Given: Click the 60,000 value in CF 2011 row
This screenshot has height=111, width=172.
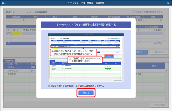Looking at the screenshot, I should pos(158,30).
